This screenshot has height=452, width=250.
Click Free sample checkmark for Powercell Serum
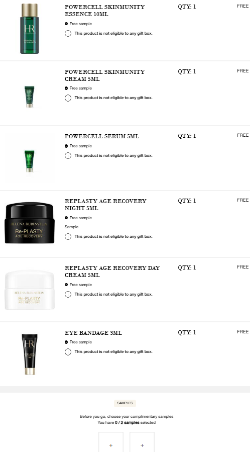click(66, 146)
